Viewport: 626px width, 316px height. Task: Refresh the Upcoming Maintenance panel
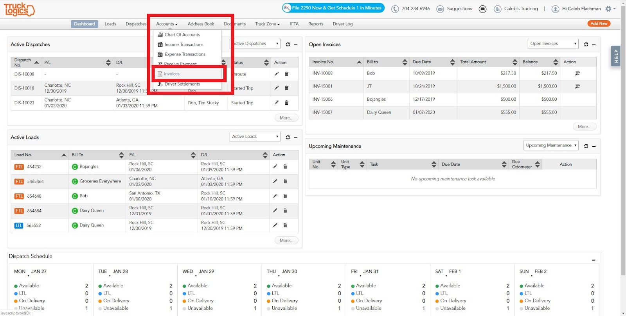(586, 146)
